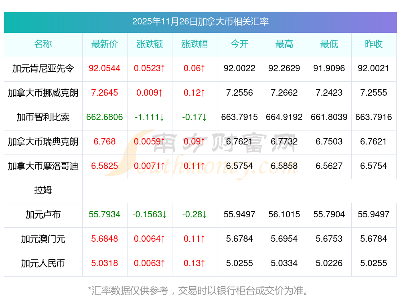This screenshot has height=303, width=401.
Task: Click the 加拿大币瑞典克朗 row name
Action: click(43, 142)
